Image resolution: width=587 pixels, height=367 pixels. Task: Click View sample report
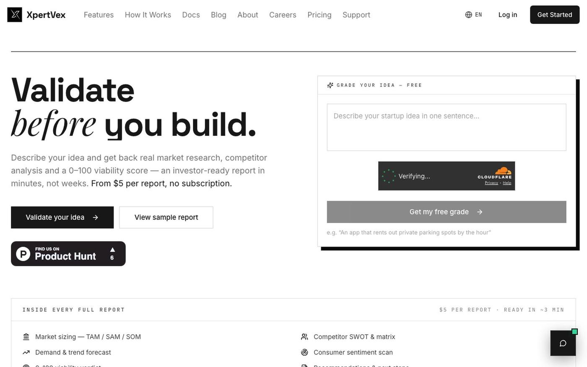click(x=166, y=217)
